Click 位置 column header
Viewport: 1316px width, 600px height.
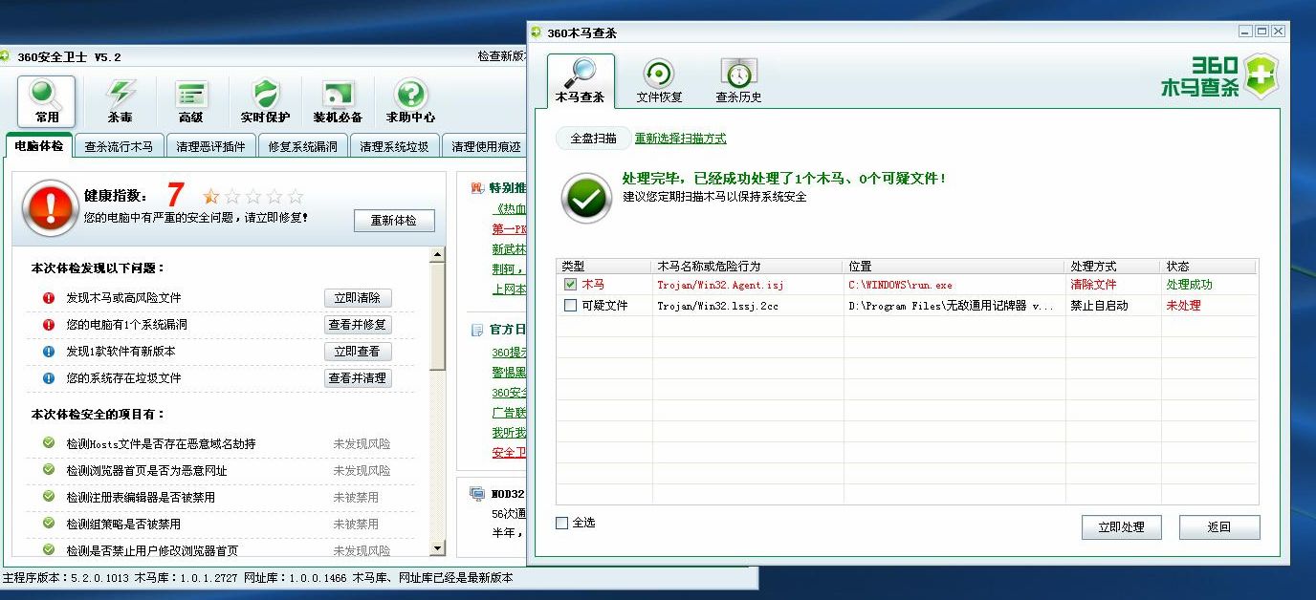(x=954, y=267)
